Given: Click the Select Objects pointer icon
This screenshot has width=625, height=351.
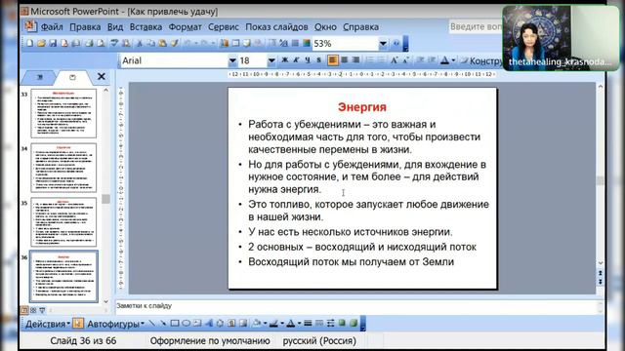Looking at the screenshot, I should (78, 323).
